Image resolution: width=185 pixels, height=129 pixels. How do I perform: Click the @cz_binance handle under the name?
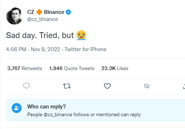pos(42,19)
